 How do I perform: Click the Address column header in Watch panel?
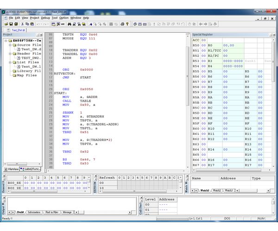(228, 178)
